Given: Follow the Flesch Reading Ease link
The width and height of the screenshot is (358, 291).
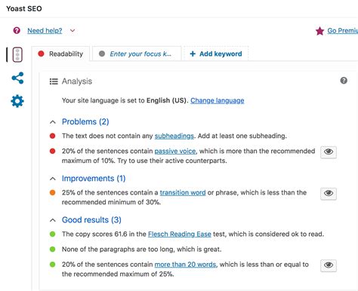Looking at the screenshot, I should click(180, 234).
